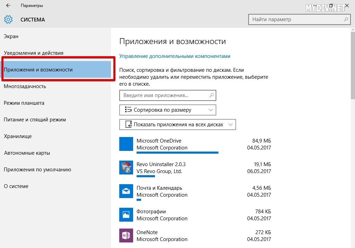Click the magnifier in app name search
The width and height of the screenshot is (355, 248).
pyautogui.click(x=211, y=95)
